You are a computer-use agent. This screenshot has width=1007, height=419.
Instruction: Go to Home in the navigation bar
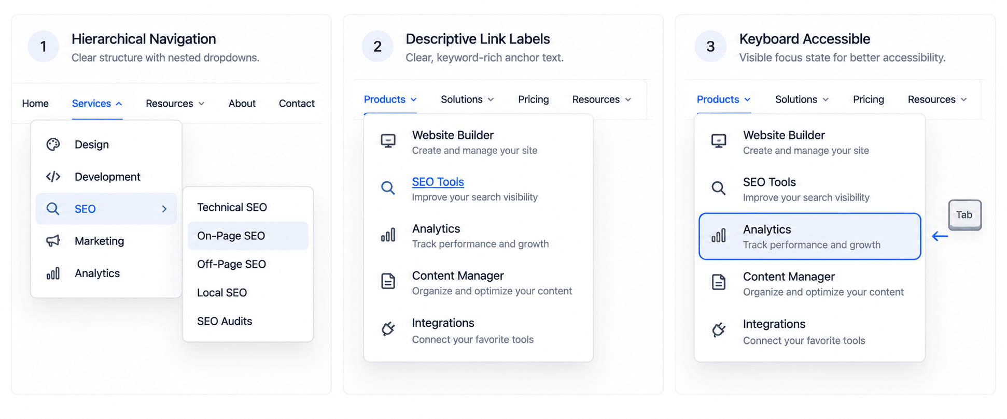35,104
